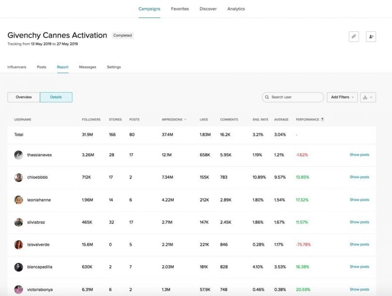Open the download options arrow

(x=371, y=97)
